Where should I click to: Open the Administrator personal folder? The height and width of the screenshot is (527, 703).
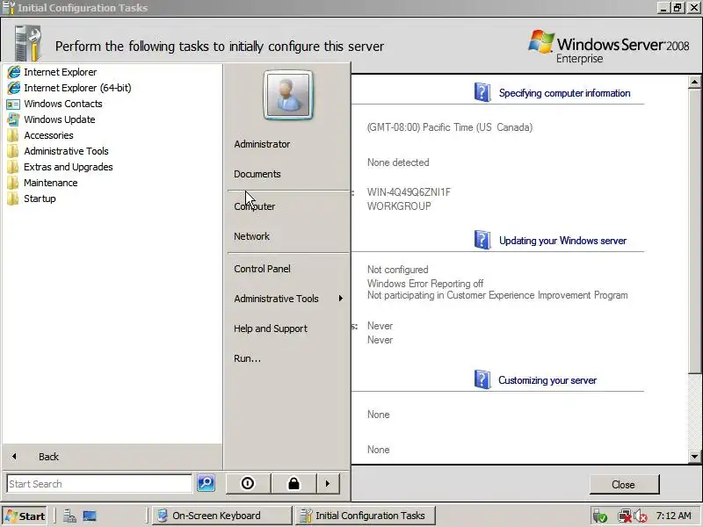coord(262,144)
